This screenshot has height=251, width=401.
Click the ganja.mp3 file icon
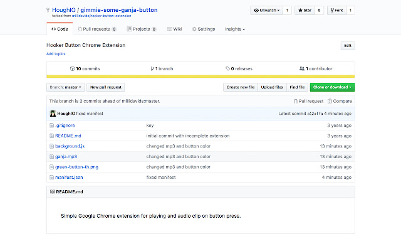click(x=51, y=156)
